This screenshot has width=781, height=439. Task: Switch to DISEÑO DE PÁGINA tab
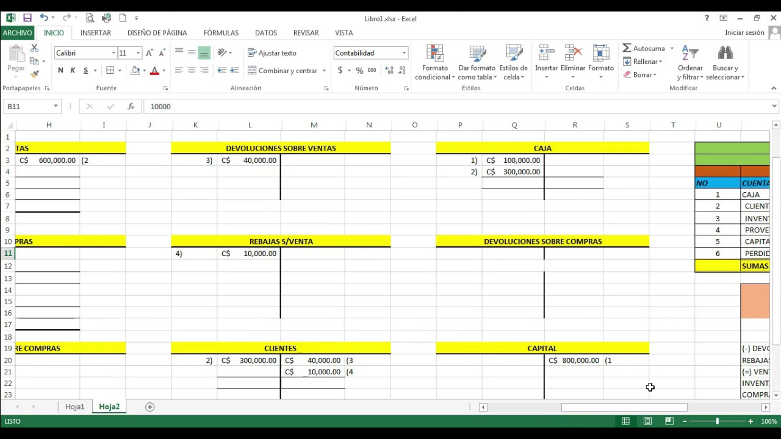[157, 33]
